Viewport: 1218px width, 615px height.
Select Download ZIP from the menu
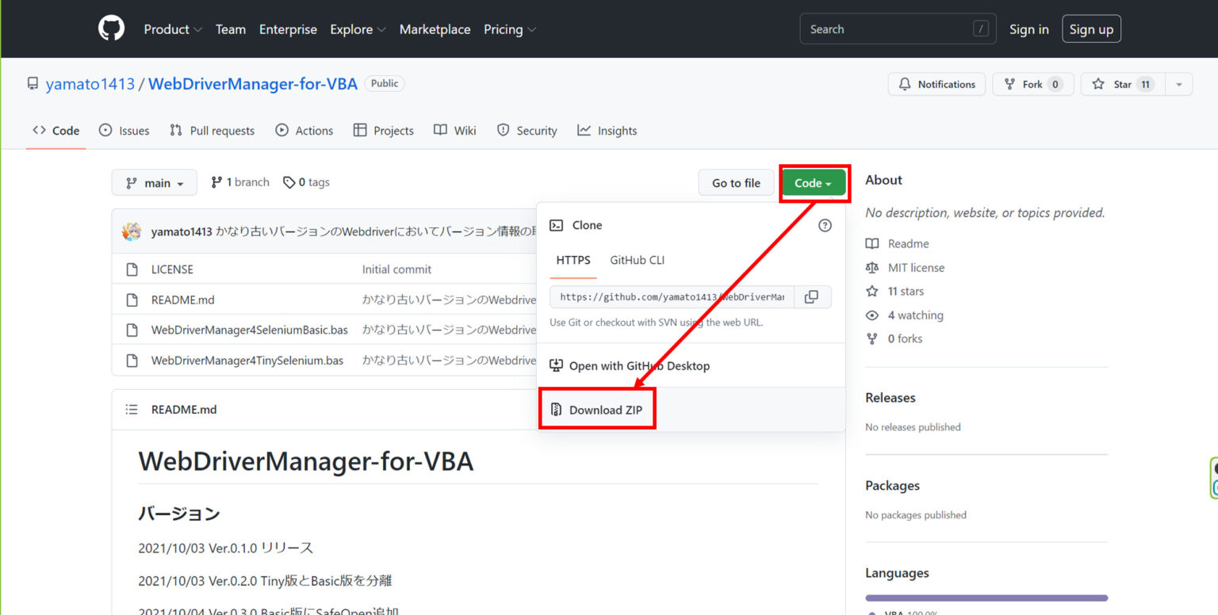click(605, 410)
